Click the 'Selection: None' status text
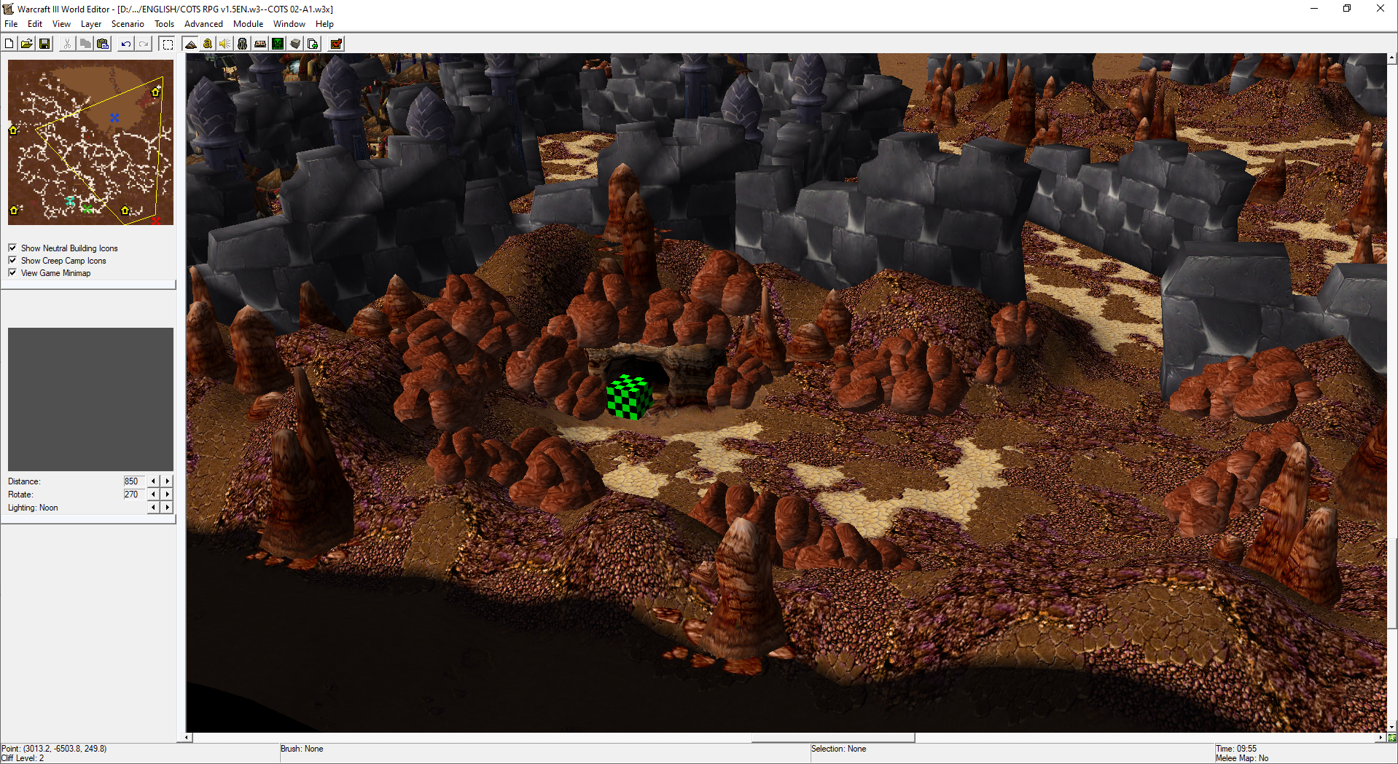Screen dimensions: 1398x764 838,749
